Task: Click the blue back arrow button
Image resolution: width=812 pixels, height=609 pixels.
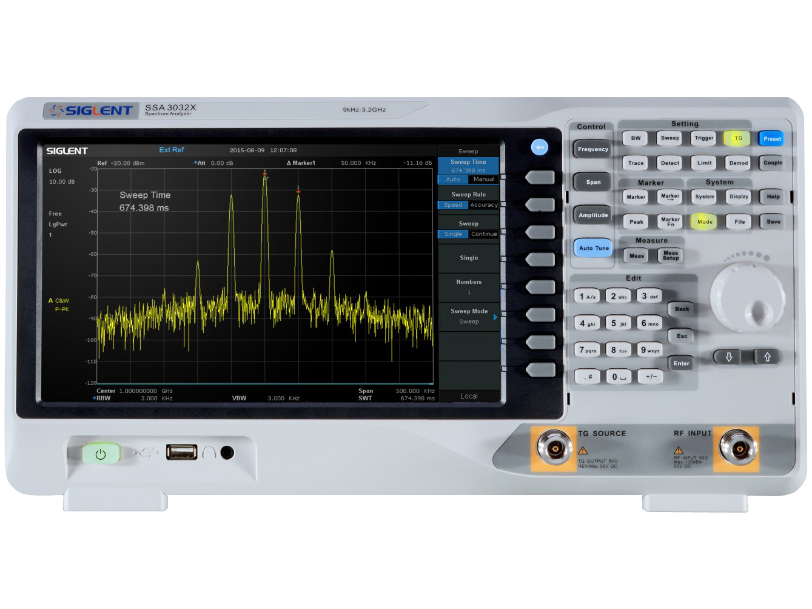Action: point(540,147)
